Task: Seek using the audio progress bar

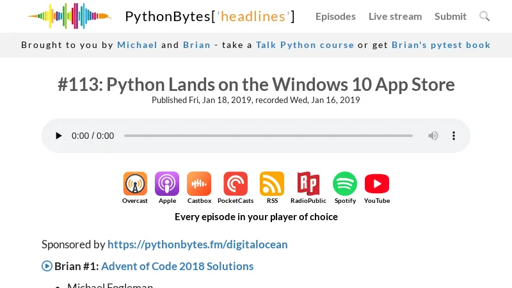Action: (x=268, y=136)
